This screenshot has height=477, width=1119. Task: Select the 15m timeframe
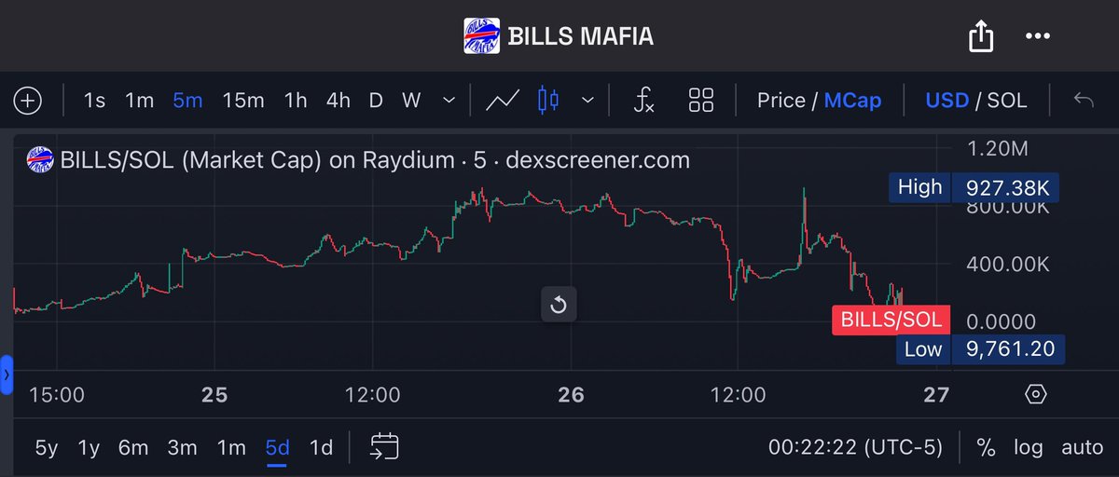243,101
